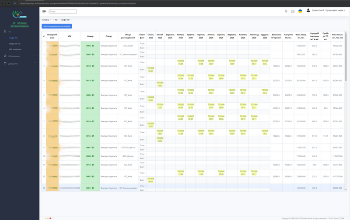Screen dimensions: 350x220
Task: Click the Автопланування на період button
Action: pyautogui.click(x=56, y=26)
